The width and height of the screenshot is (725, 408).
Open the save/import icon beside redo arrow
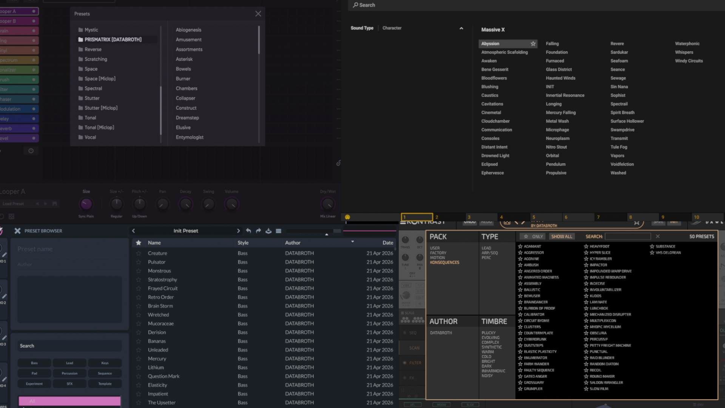[x=268, y=231]
